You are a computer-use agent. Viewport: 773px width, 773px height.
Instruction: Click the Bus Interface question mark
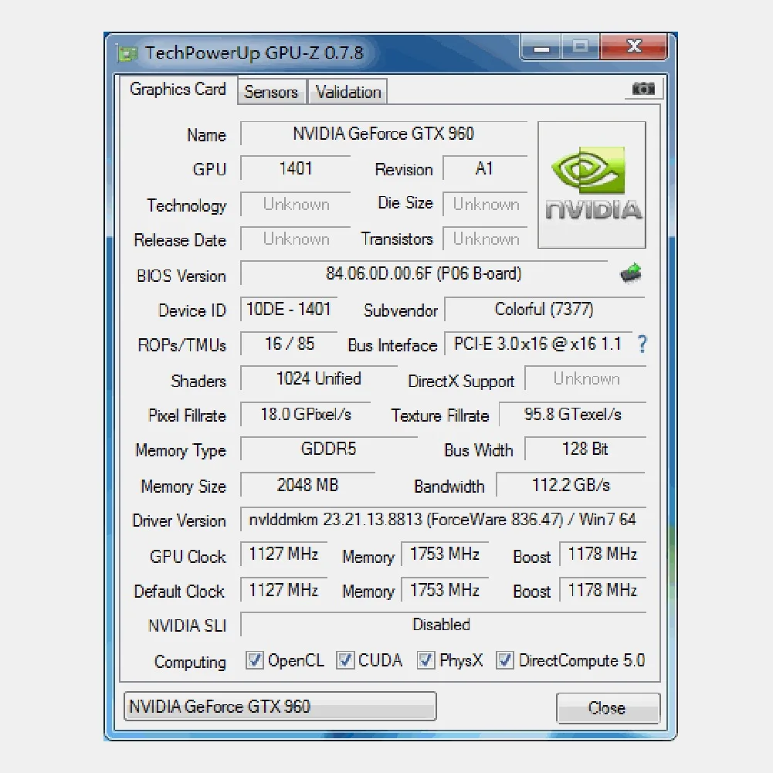click(642, 344)
